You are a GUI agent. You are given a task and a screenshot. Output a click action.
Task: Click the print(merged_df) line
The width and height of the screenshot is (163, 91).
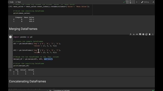click(21, 66)
